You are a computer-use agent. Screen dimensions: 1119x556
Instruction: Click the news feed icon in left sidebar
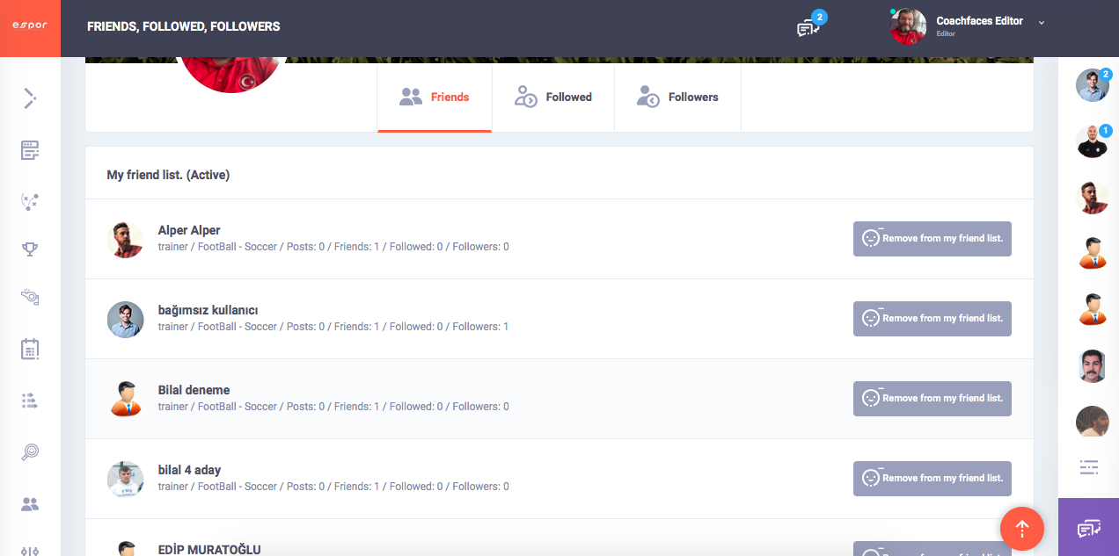30,150
